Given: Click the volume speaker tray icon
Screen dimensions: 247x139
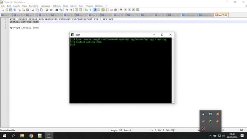Looking at the screenshot, I should click(223, 136).
